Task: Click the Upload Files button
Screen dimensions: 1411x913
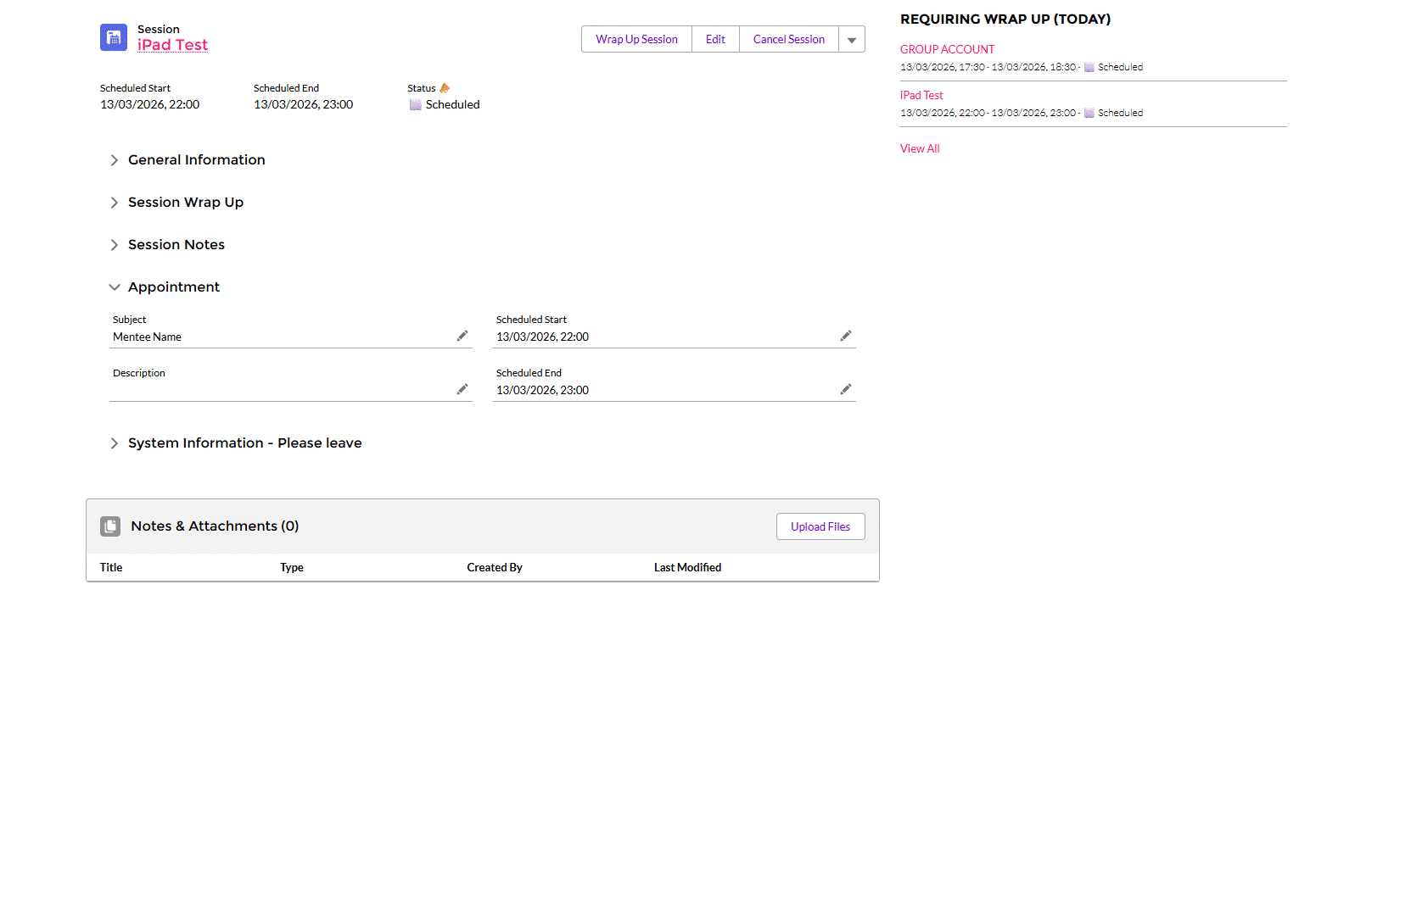Action: pyautogui.click(x=820, y=526)
